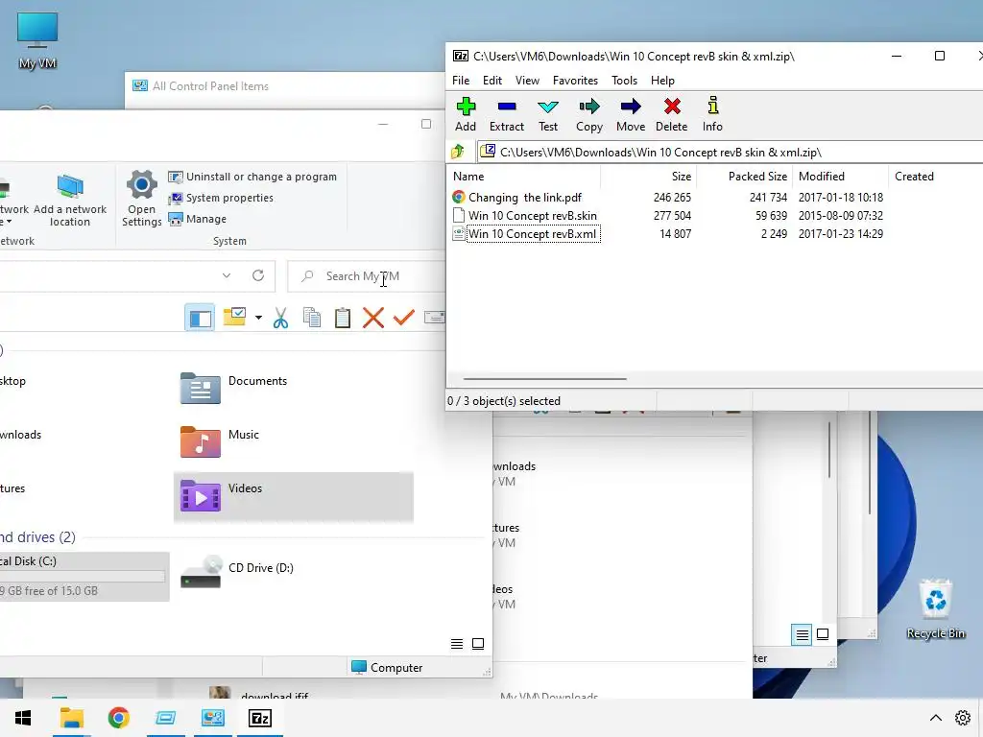Click the Add button in 7-Zip toolbar
The height and width of the screenshot is (737, 983).
coord(466,115)
